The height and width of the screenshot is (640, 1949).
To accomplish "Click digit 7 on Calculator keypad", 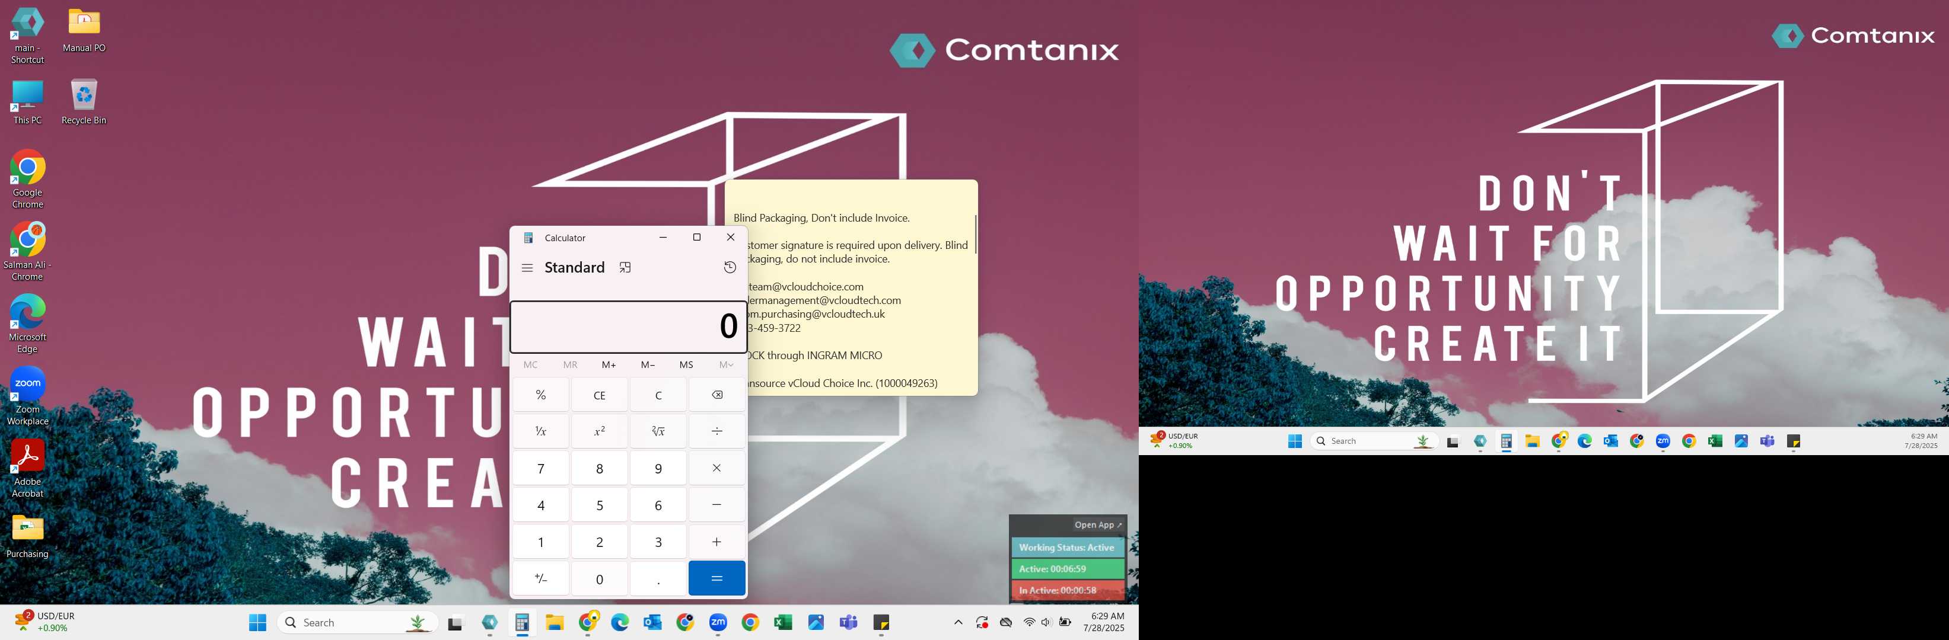I will pyautogui.click(x=541, y=468).
